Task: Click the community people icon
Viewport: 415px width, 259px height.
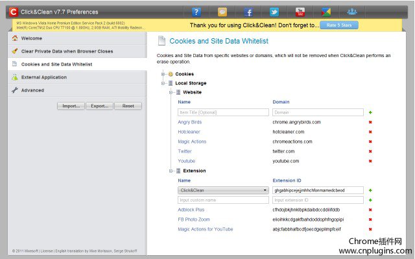Action: point(352,12)
